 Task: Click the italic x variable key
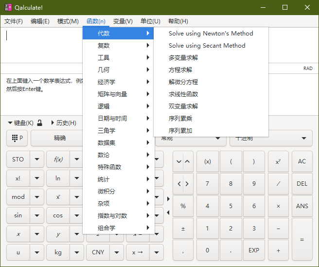(18, 234)
